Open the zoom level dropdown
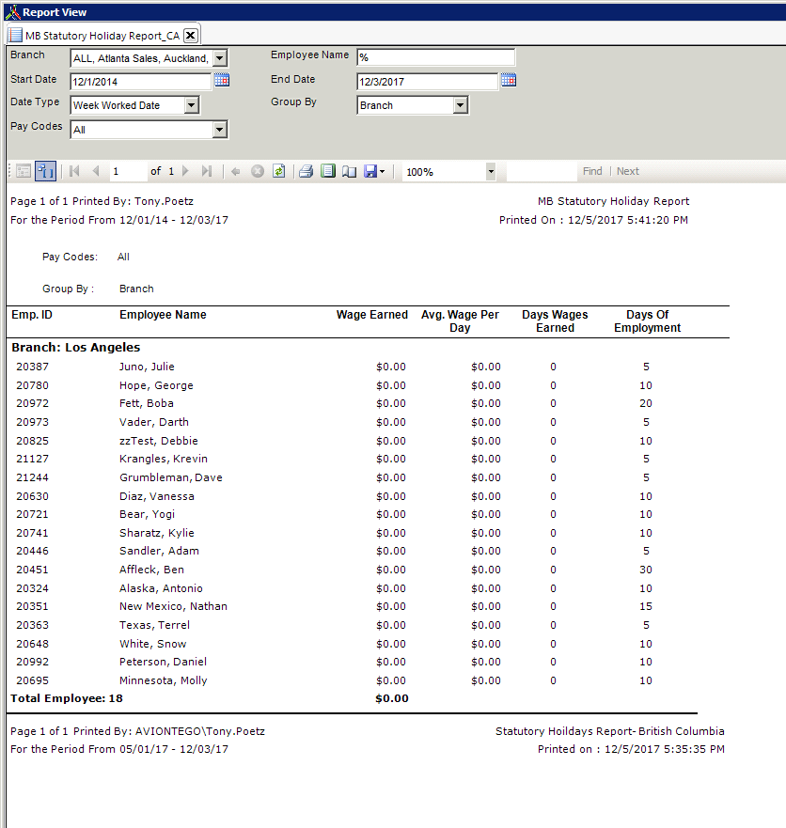The height and width of the screenshot is (828, 786). 491,172
